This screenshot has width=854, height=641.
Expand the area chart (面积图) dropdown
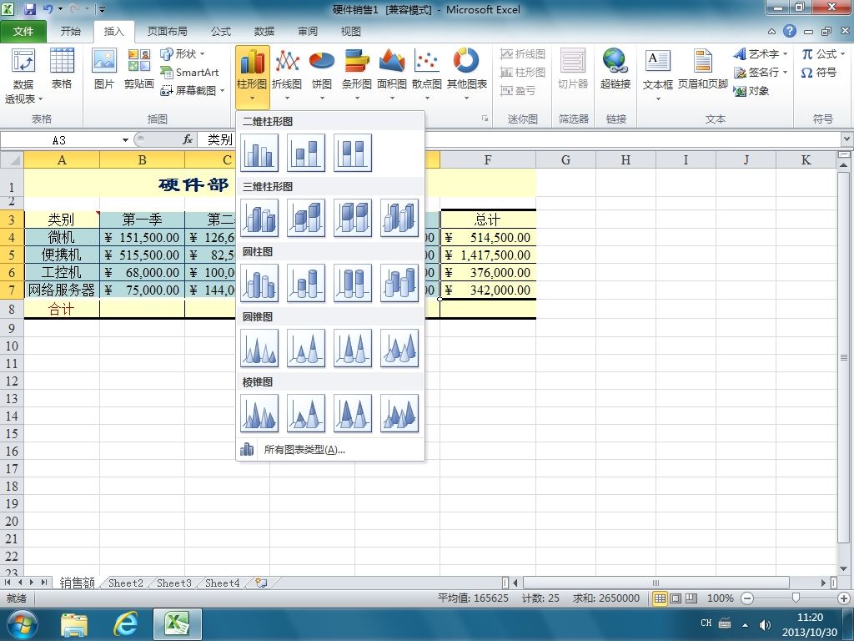pos(392,98)
